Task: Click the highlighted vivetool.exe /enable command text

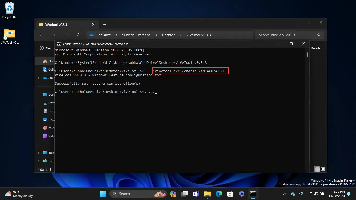Action: 189,71
